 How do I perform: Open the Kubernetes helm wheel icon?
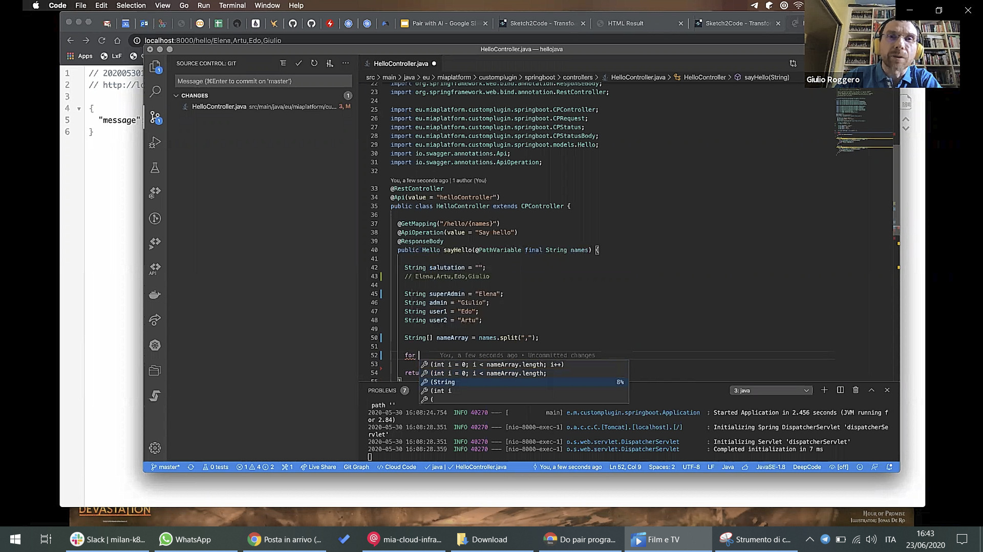[155, 346]
